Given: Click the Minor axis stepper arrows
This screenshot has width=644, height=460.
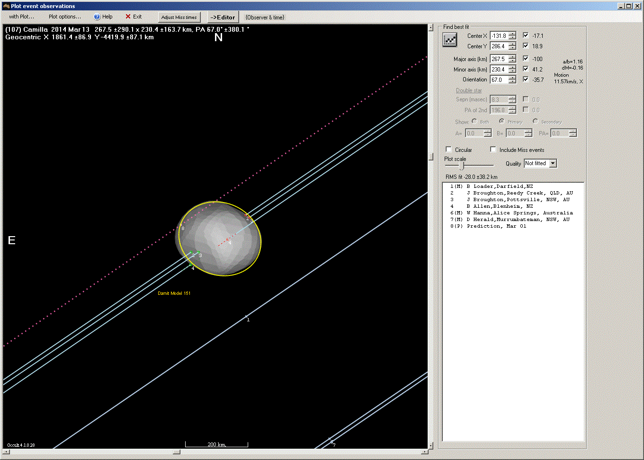Looking at the screenshot, I should pos(512,70).
